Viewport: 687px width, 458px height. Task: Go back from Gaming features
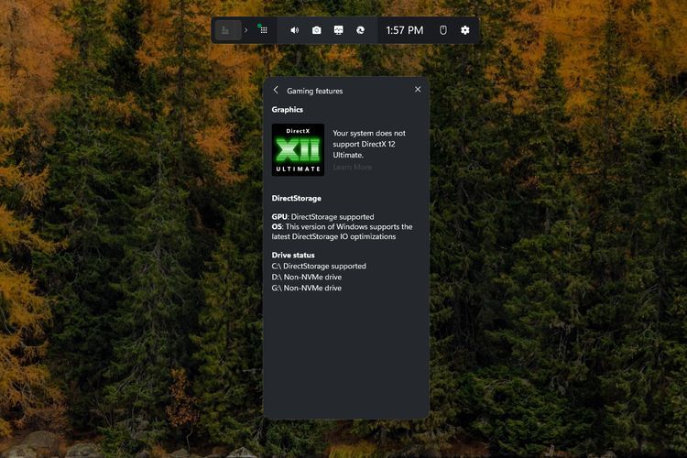(x=276, y=90)
